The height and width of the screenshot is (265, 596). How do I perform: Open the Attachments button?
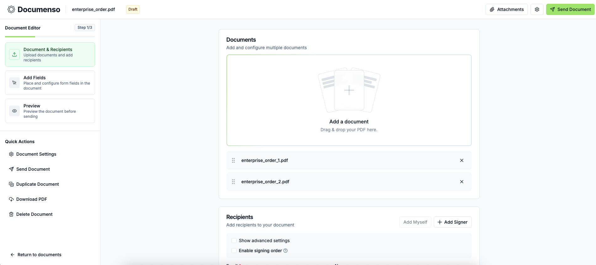506,9
